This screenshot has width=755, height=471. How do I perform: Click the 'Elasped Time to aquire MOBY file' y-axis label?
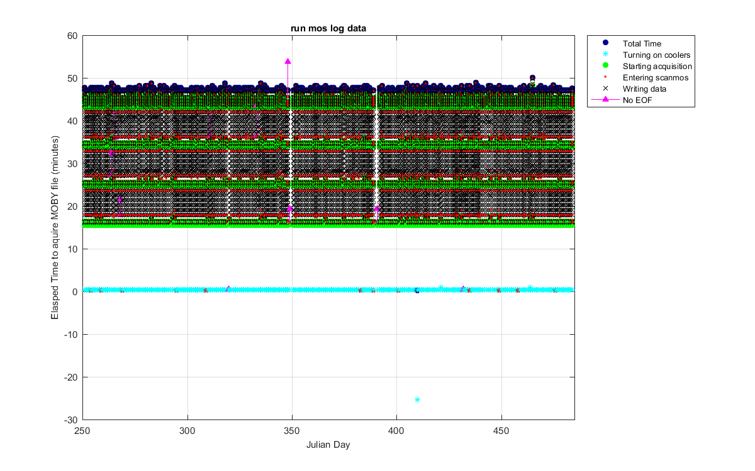tap(56, 227)
